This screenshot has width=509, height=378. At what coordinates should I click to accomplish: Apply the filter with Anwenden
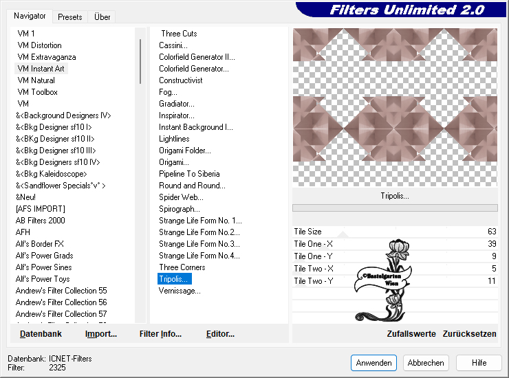[x=373, y=363]
